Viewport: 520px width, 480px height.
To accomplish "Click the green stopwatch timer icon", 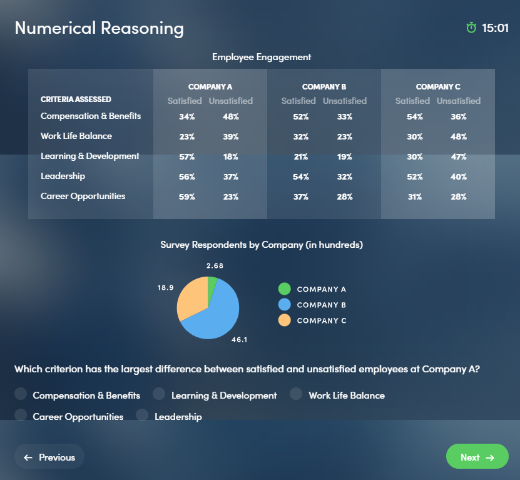I will (x=471, y=28).
